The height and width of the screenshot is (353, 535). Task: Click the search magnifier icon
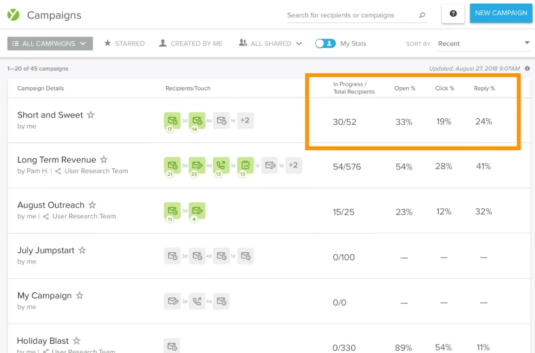[x=422, y=15]
